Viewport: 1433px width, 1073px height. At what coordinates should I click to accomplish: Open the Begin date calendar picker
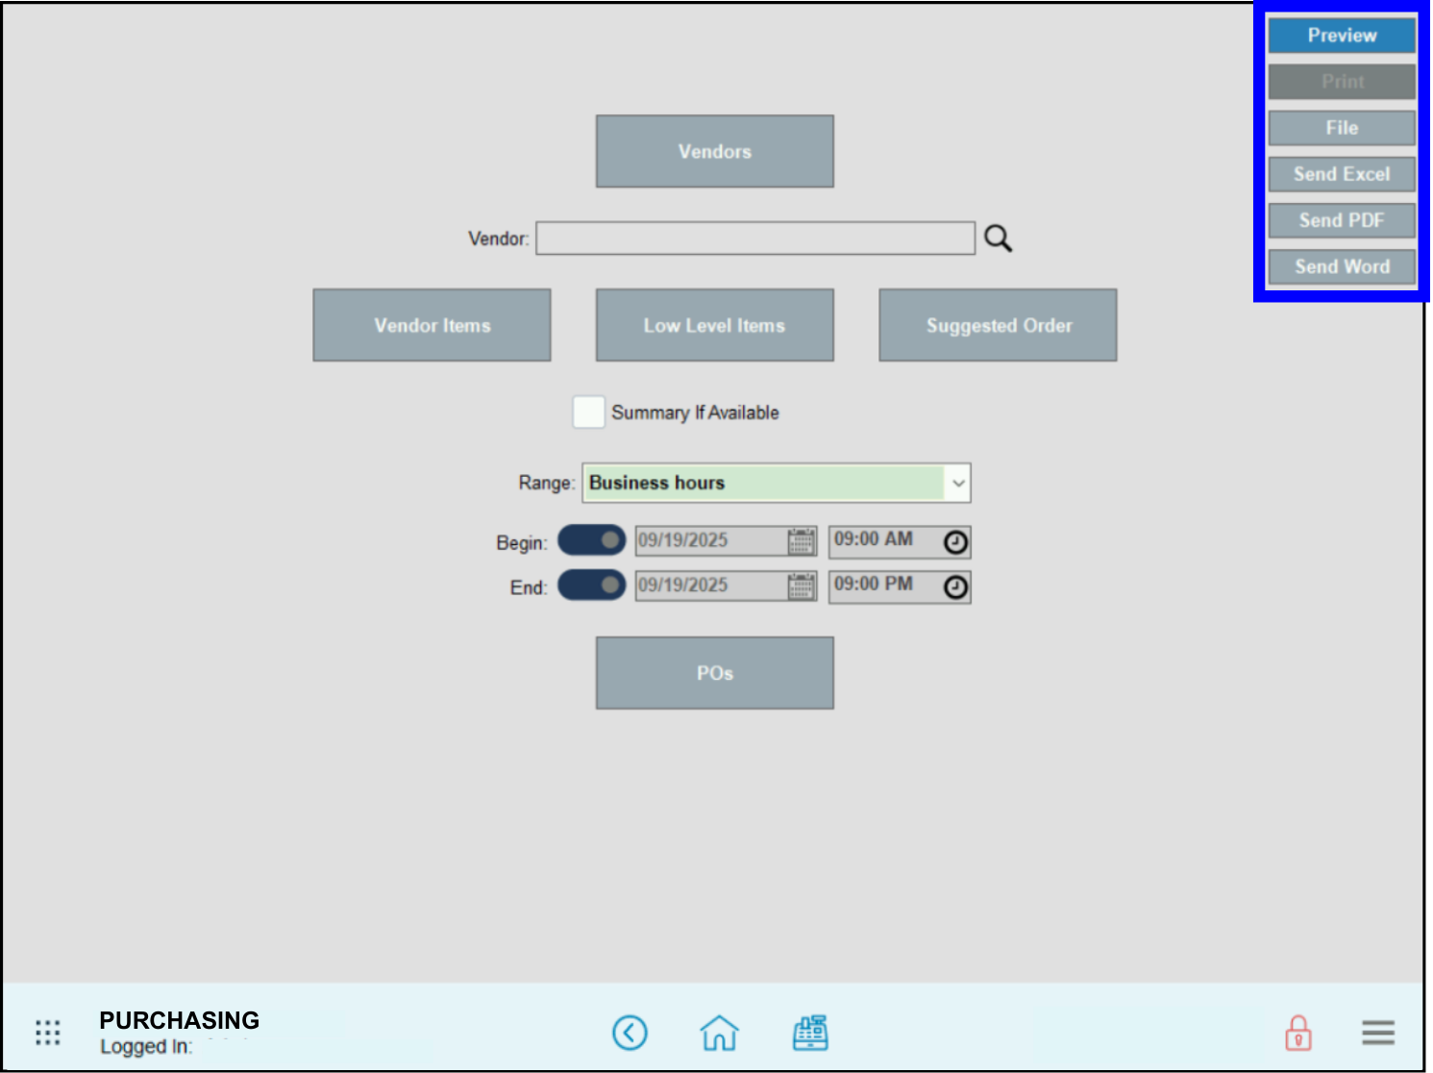[801, 541]
